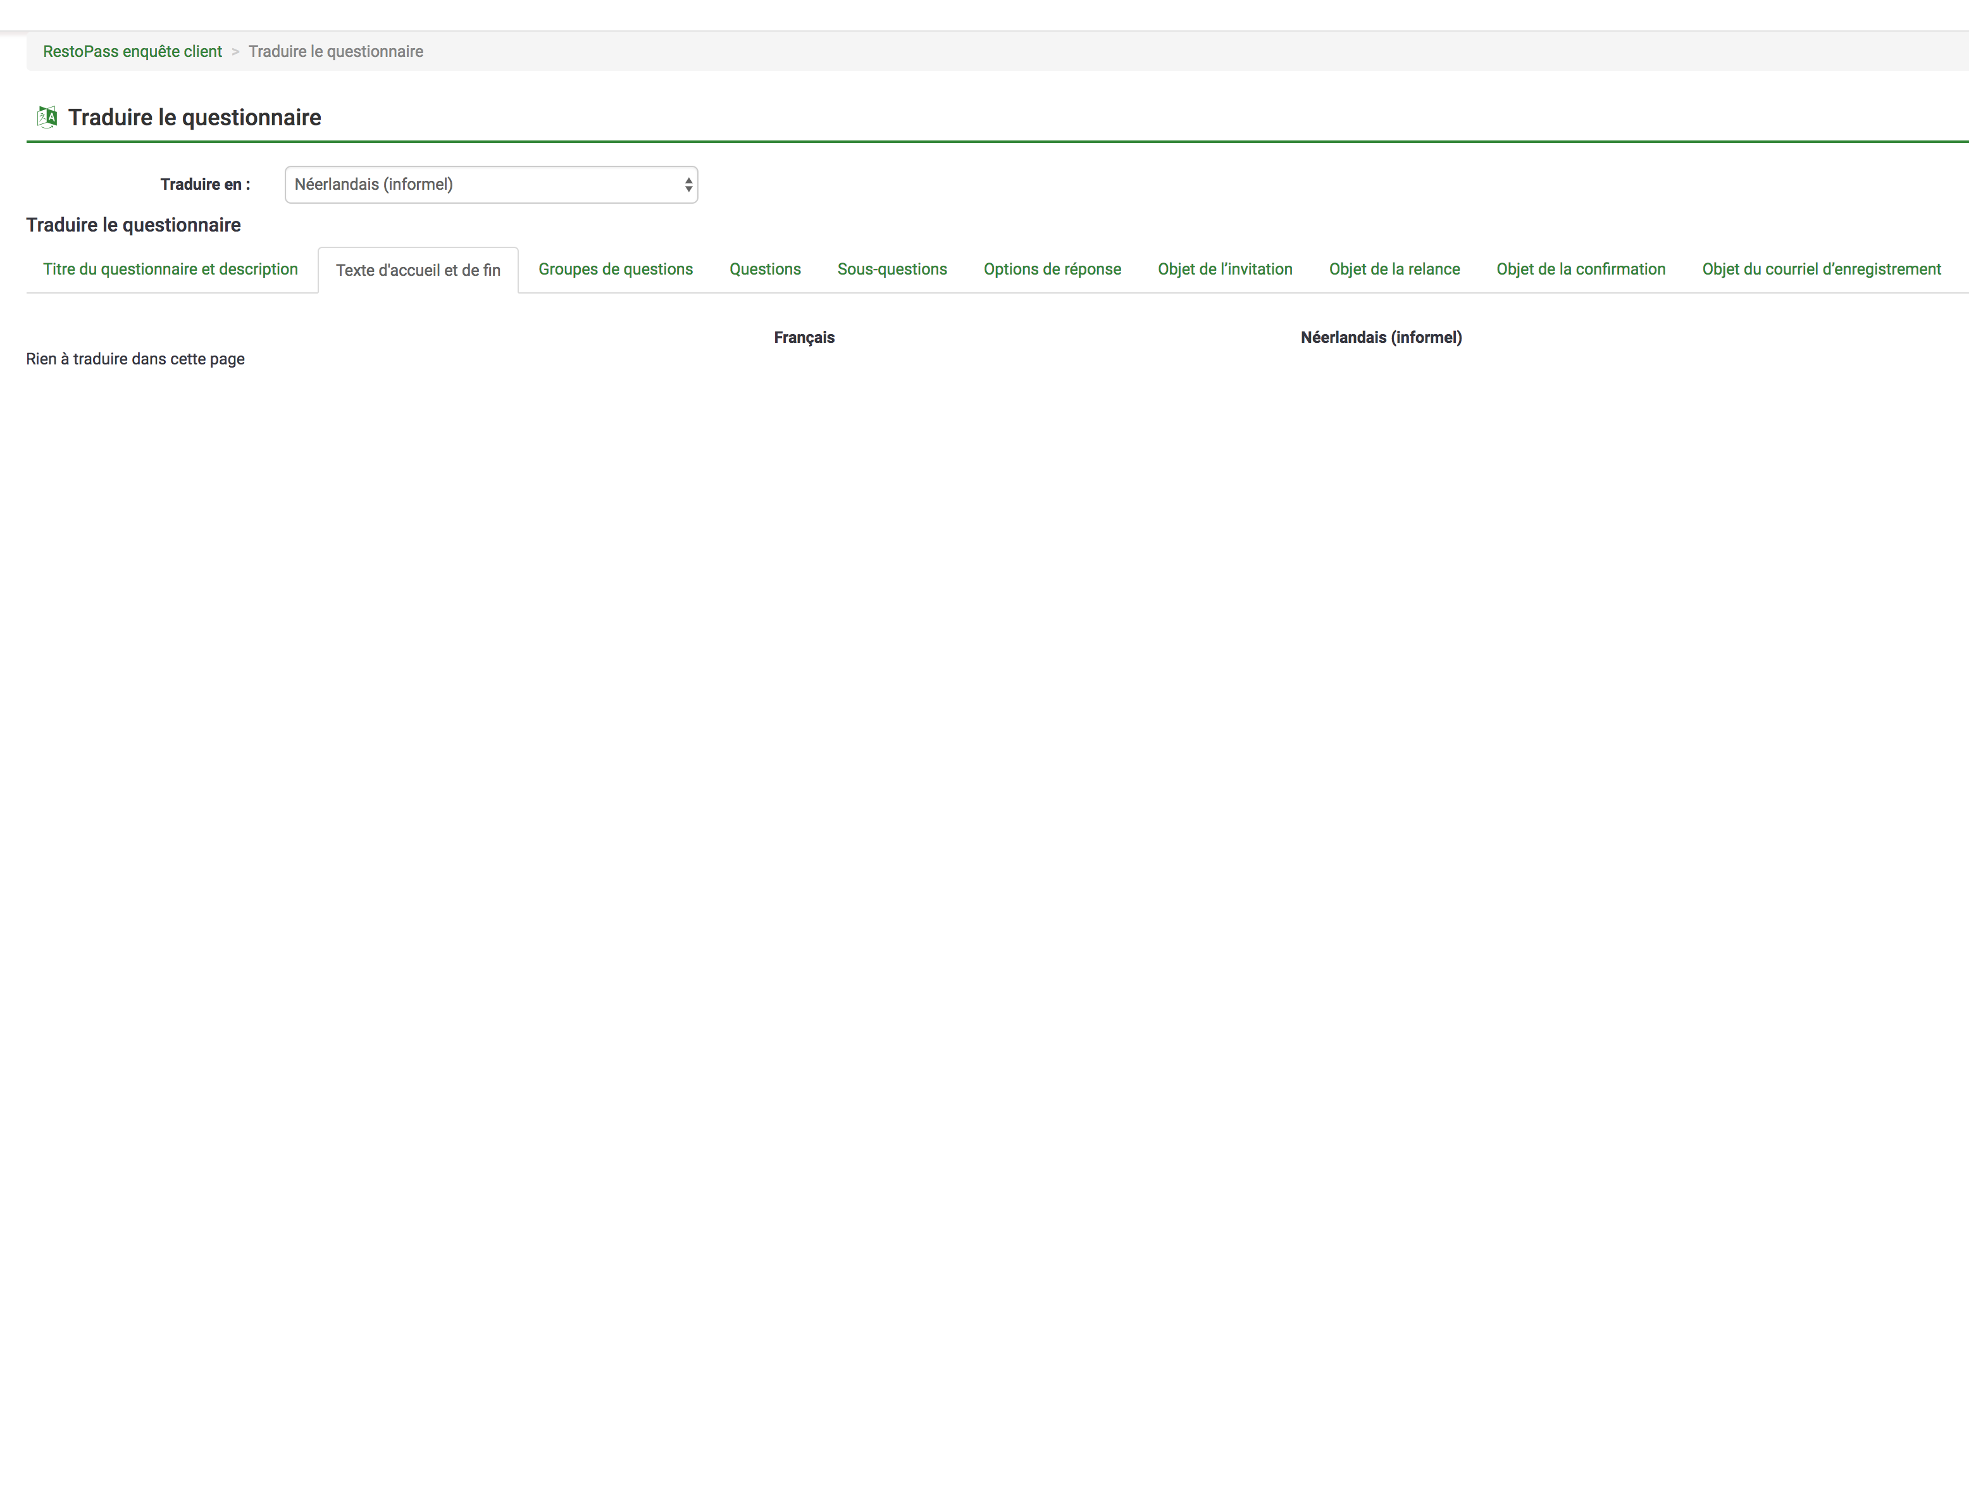Open the 'Traduire en' language dropdown

[x=491, y=185]
